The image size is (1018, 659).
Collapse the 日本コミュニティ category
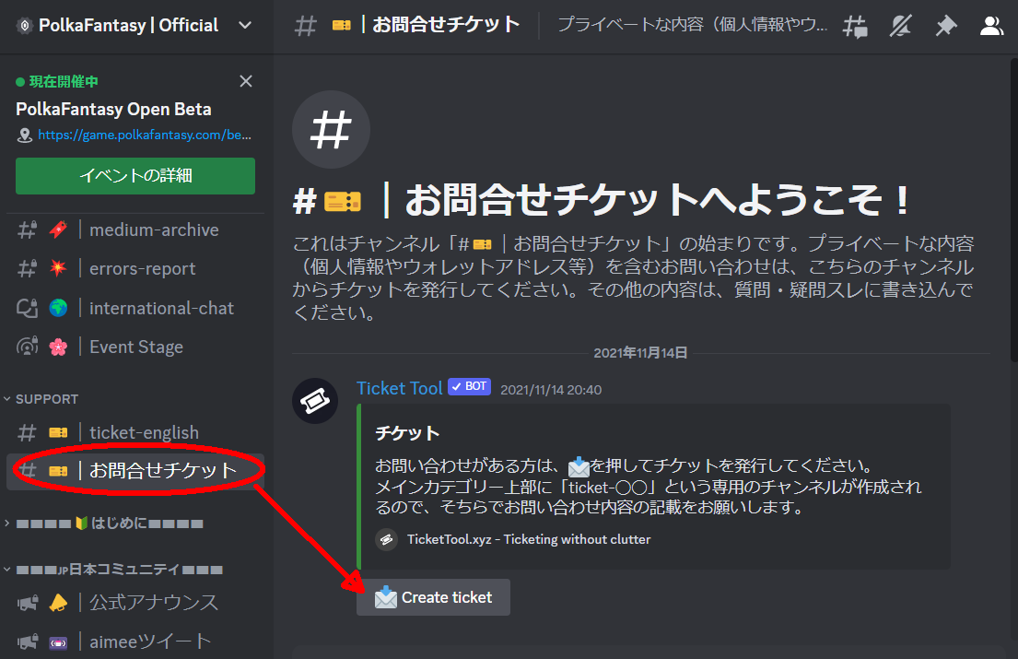point(114,570)
